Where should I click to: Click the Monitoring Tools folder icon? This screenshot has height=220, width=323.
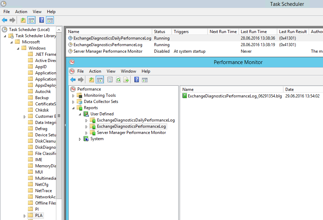pos(79,95)
